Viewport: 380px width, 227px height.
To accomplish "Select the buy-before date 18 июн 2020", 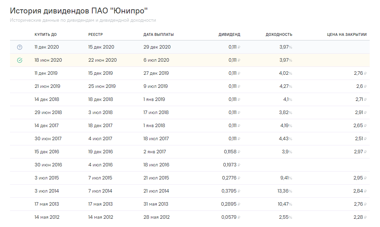I will 48,60.
